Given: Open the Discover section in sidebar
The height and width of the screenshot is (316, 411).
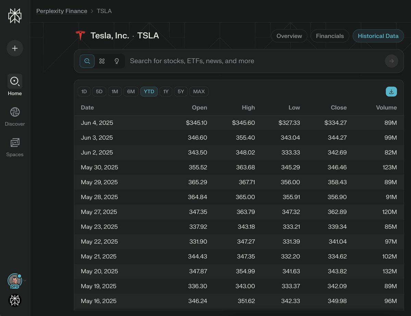Looking at the screenshot, I should pyautogui.click(x=15, y=116).
